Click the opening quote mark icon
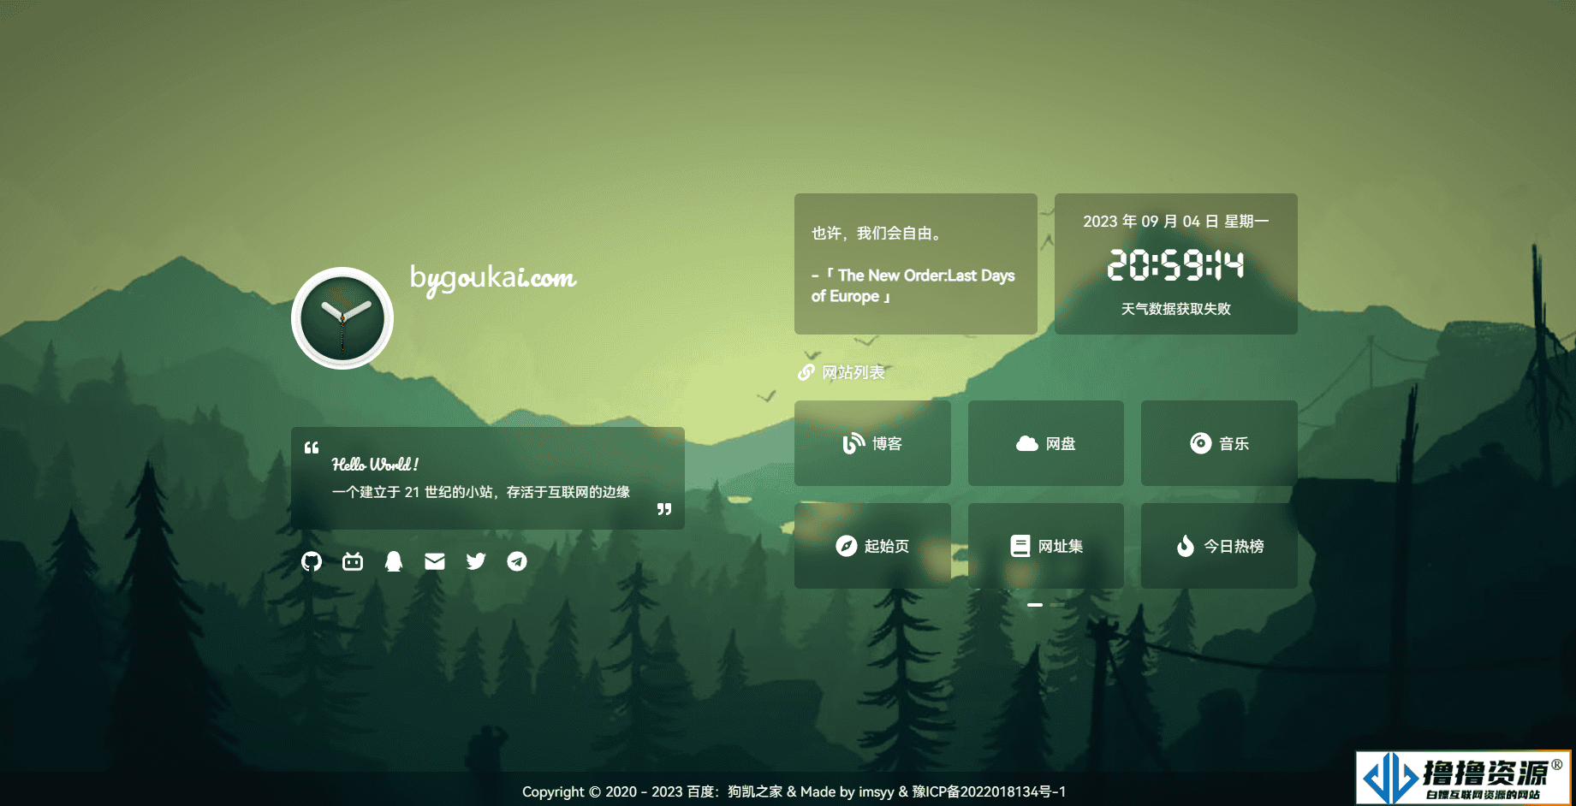This screenshot has width=1576, height=806. click(x=312, y=447)
